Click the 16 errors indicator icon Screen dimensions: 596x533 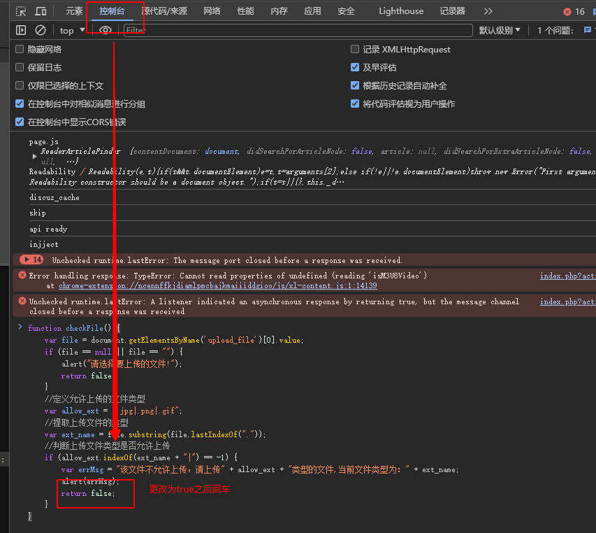click(568, 10)
